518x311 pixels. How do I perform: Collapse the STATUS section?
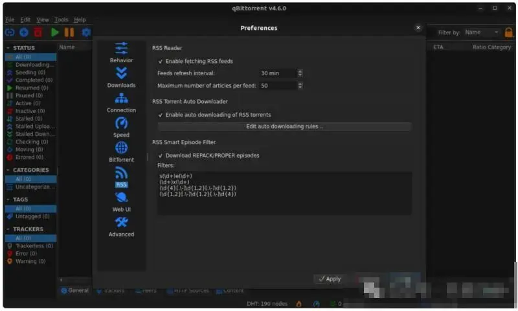click(8, 48)
